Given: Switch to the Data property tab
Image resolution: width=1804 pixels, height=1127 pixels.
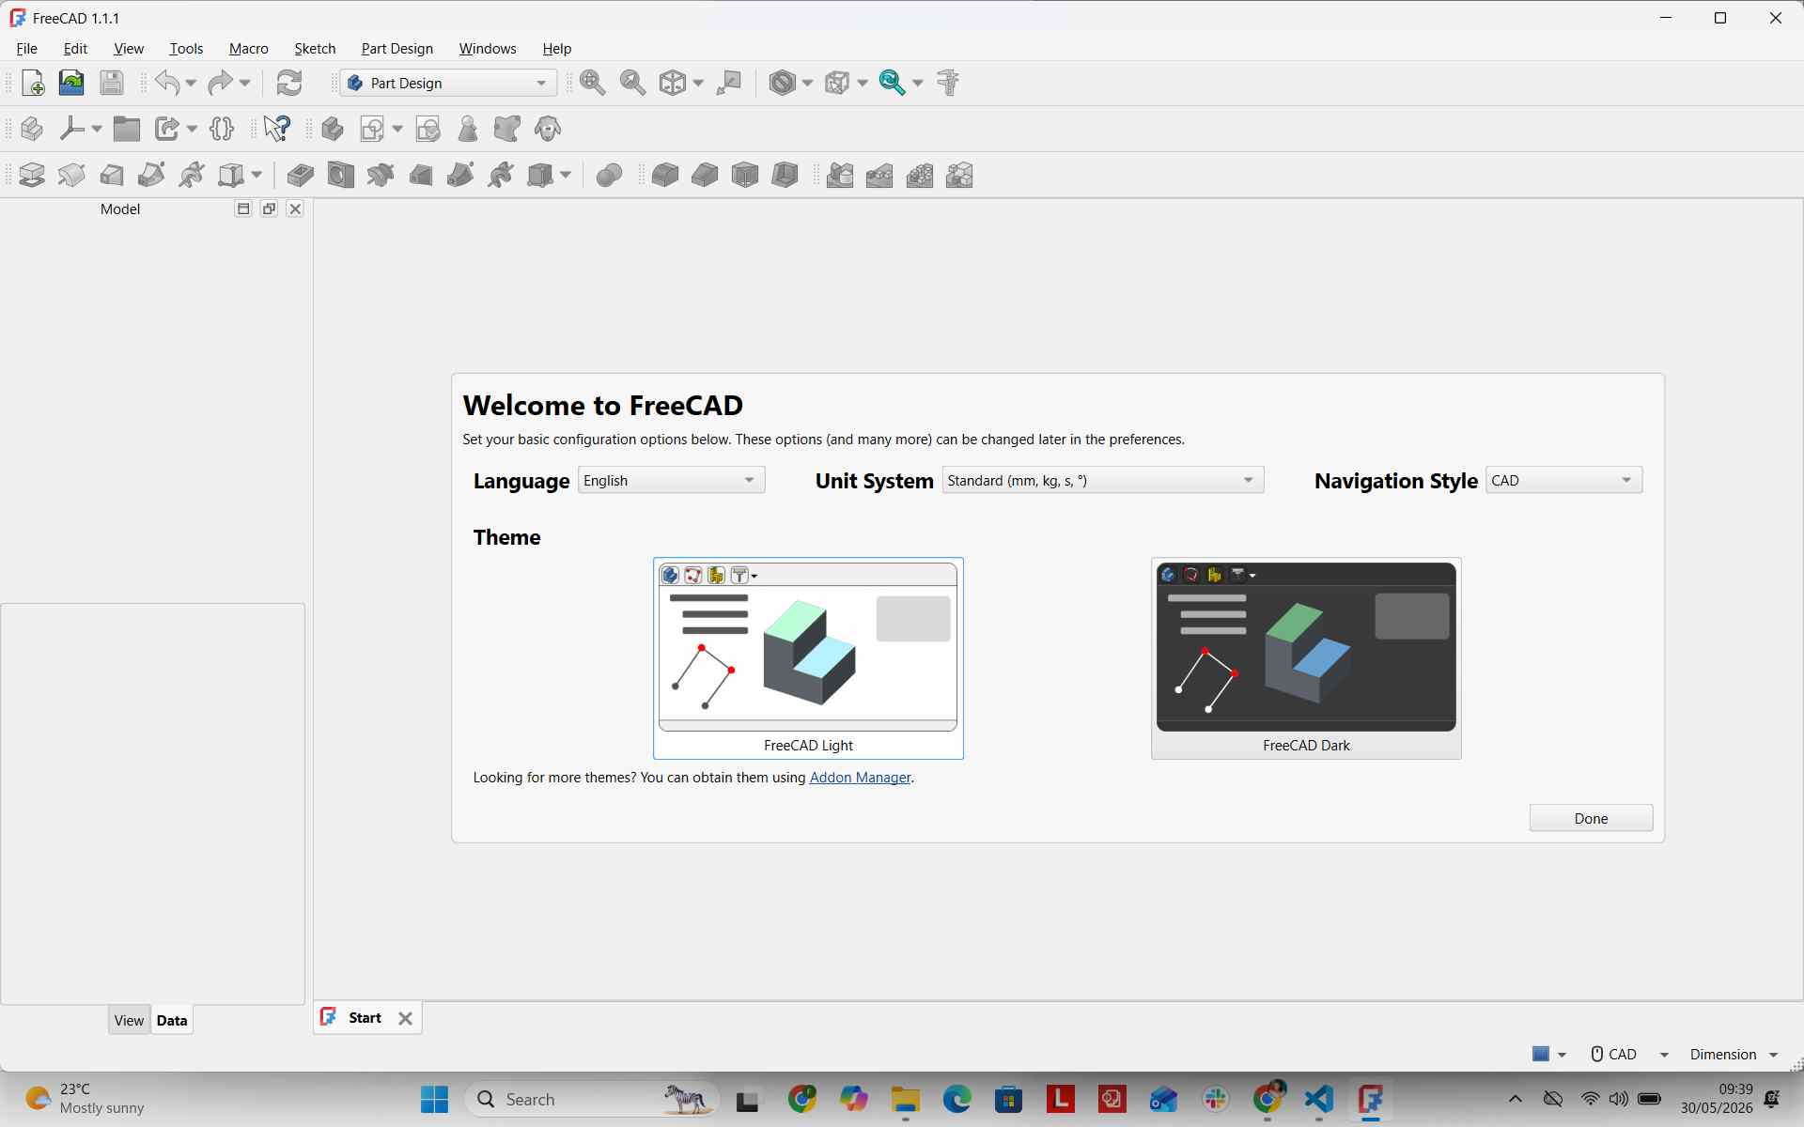Looking at the screenshot, I should pos(172,1021).
